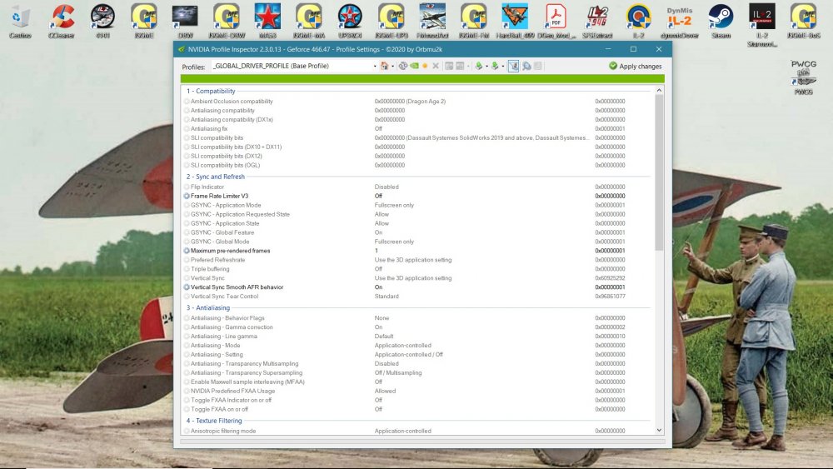Click the Antialiasing - Gamma correction row

tap(417, 327)
